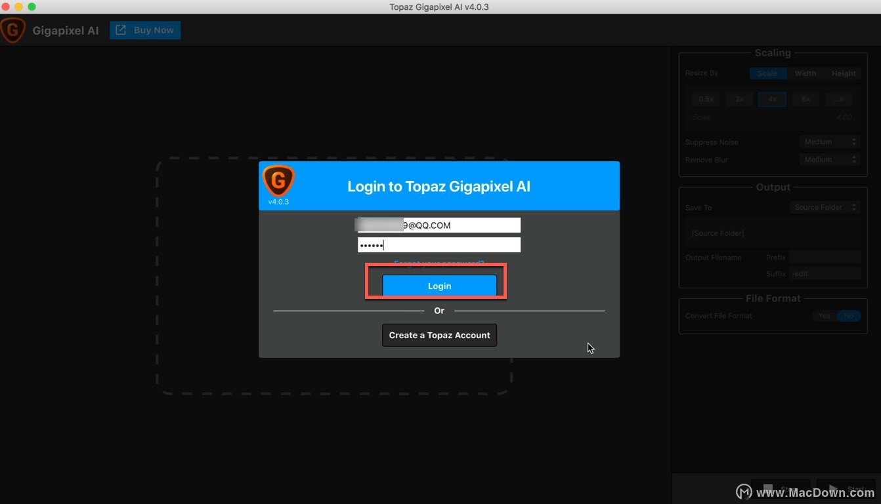Viewport: 881px width, 504px height.
Task: Focus the password field
Action: coord(439,245)
